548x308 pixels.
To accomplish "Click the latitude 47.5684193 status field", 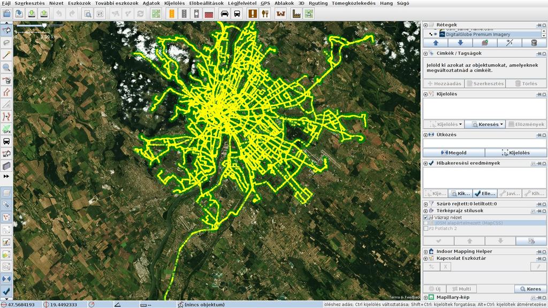I will 21,304.
